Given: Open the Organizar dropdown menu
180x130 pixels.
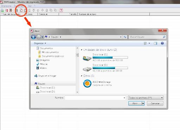Looking at the screenshot, I should click(x=40, y=43).
